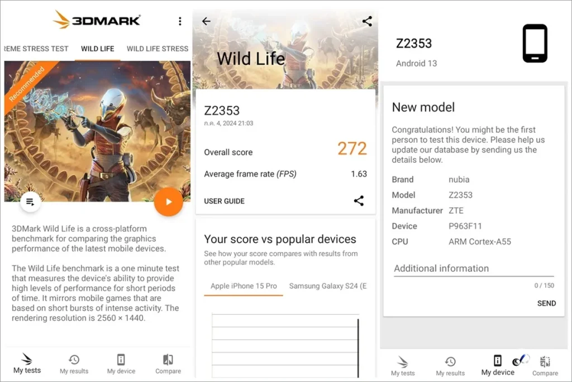This screenshot has width=572, height=382.
Task: Select the Wild Life tab
Action: (x=97, y=49)
